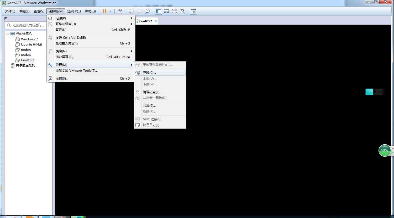Click the VMware icon in the title bar

(x=4, y=3)
